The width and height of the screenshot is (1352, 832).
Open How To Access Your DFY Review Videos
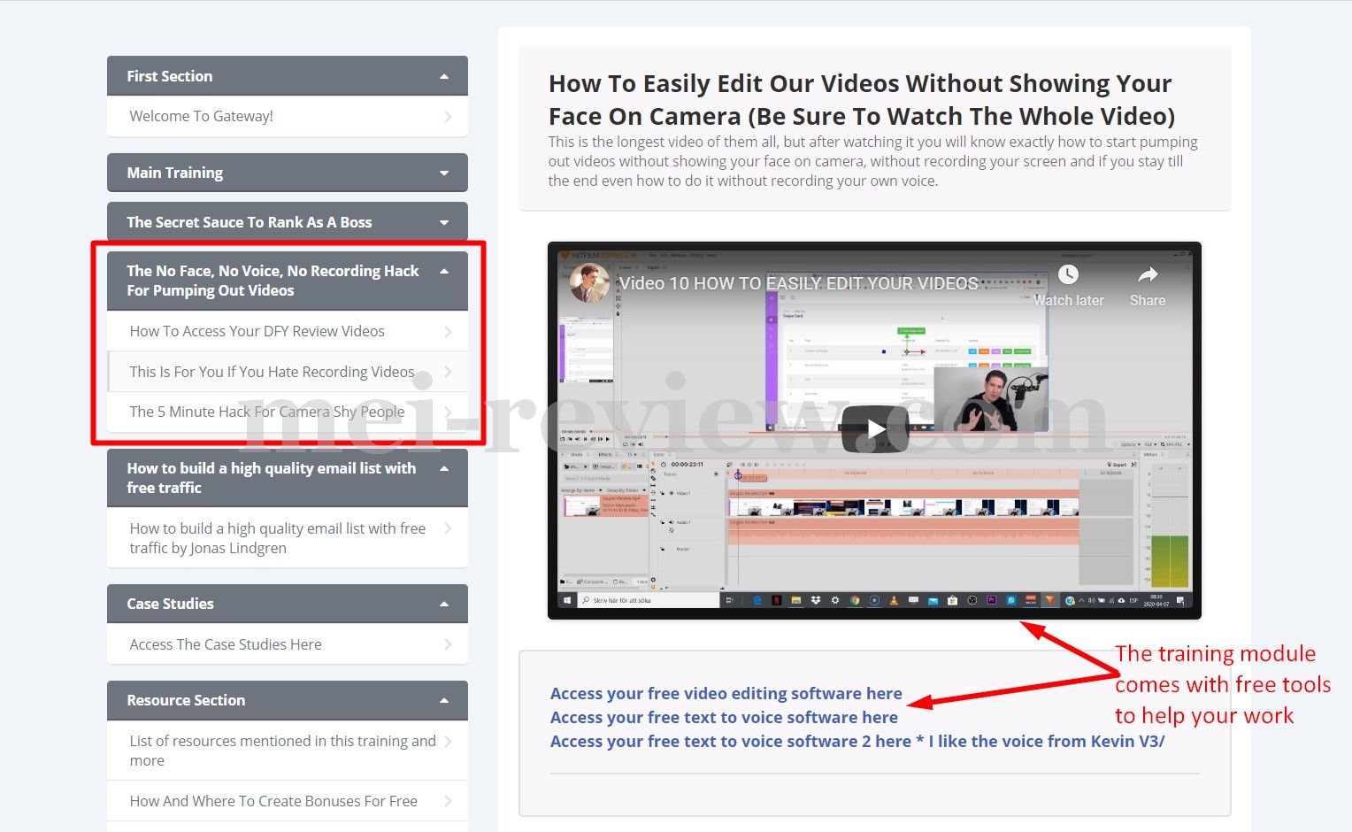click(257, 331)
